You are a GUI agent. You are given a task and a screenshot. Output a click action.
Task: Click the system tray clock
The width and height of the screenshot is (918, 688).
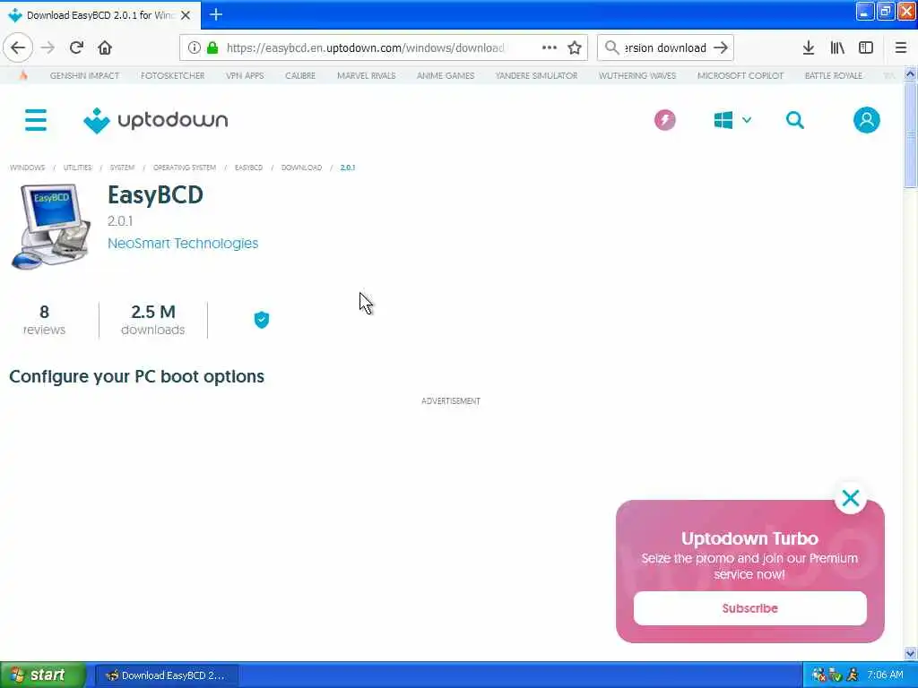point(885,675)
